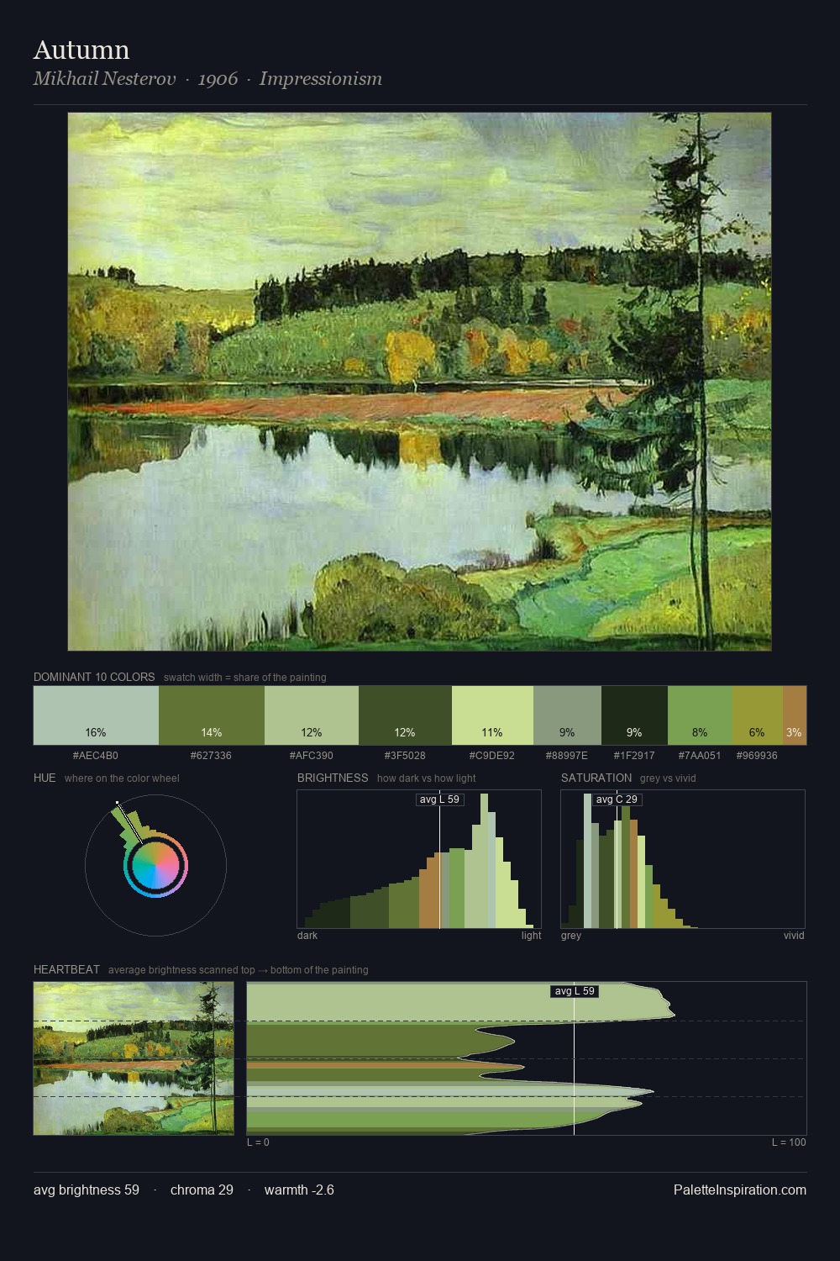Click the 'avg L 59' heartbeat label
The image size is (840, 1261).
[575, 991]
